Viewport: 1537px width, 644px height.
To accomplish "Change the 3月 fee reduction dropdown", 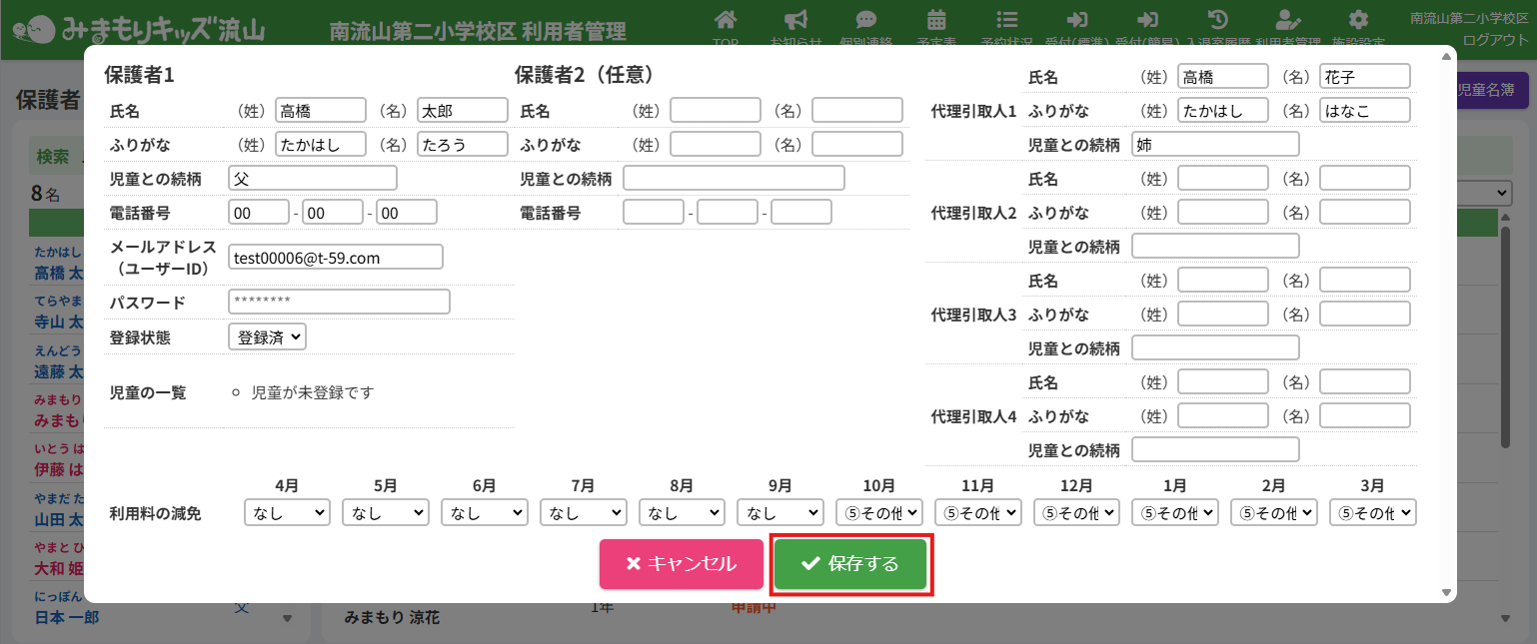I will (x=1372, y=512).
